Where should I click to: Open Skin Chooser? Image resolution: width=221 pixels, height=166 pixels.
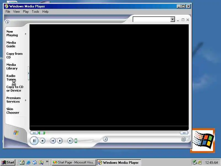[13, 111]
